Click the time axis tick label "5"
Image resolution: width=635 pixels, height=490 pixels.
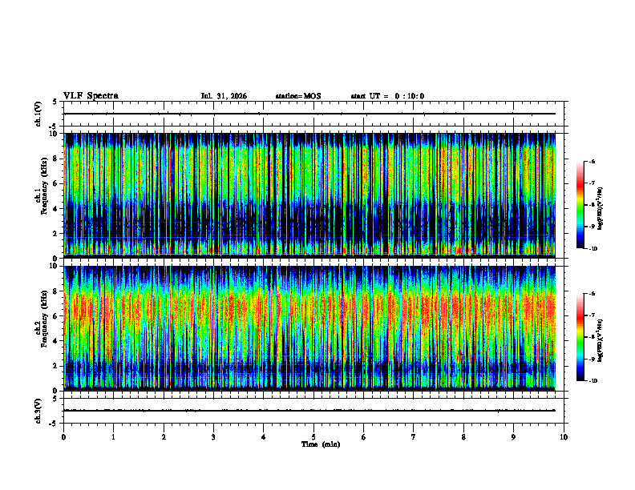click(313, 437)
